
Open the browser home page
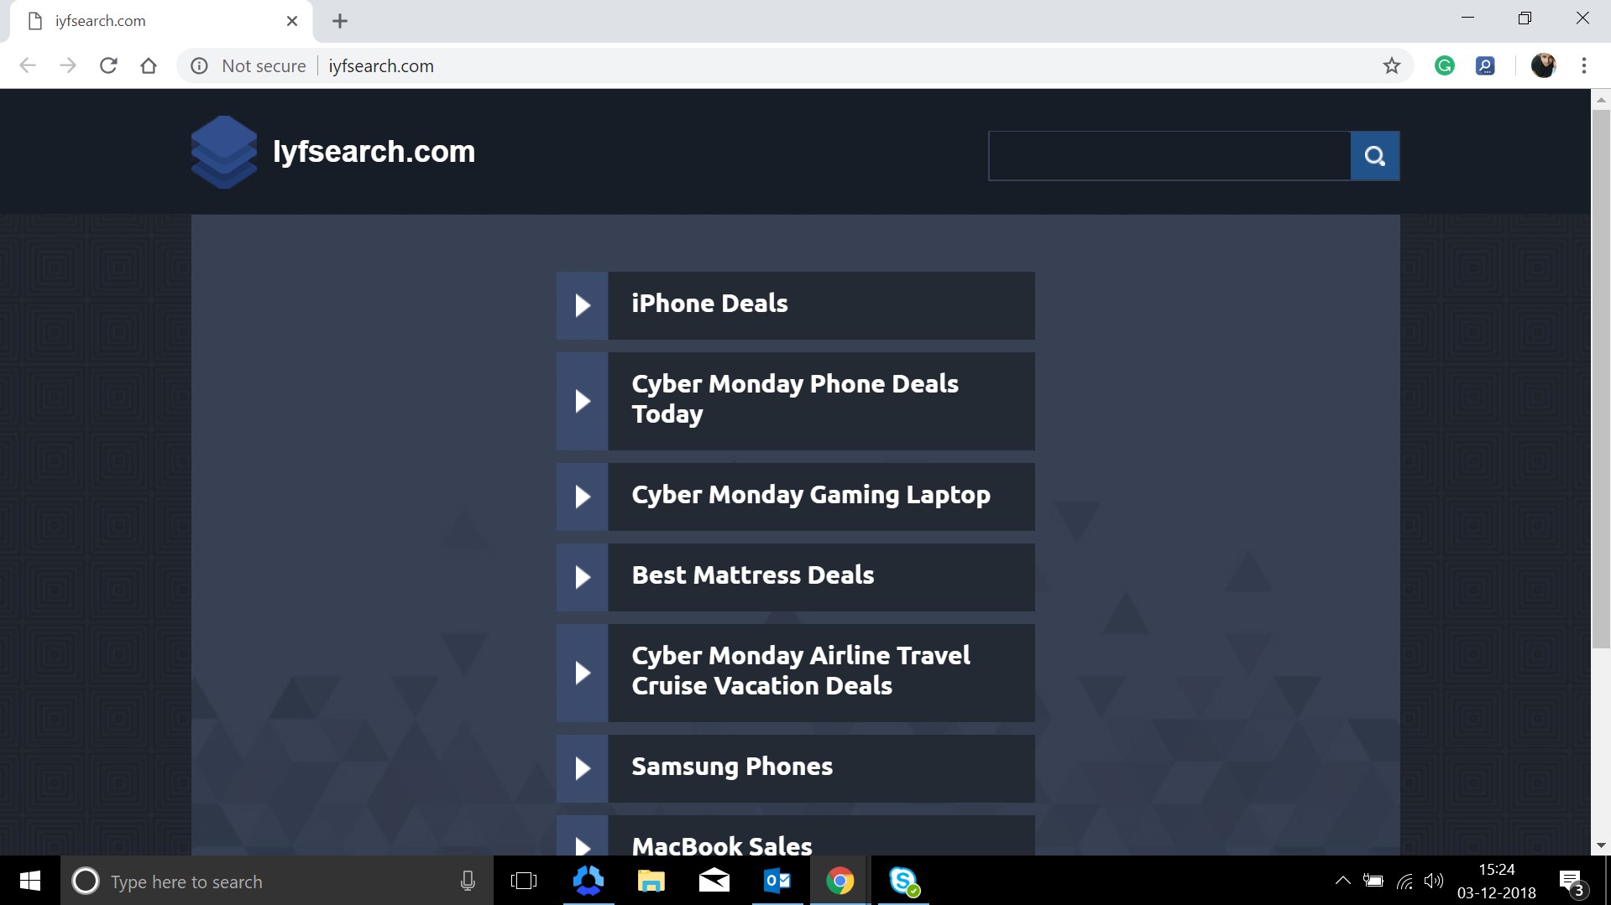coord(149,65)
